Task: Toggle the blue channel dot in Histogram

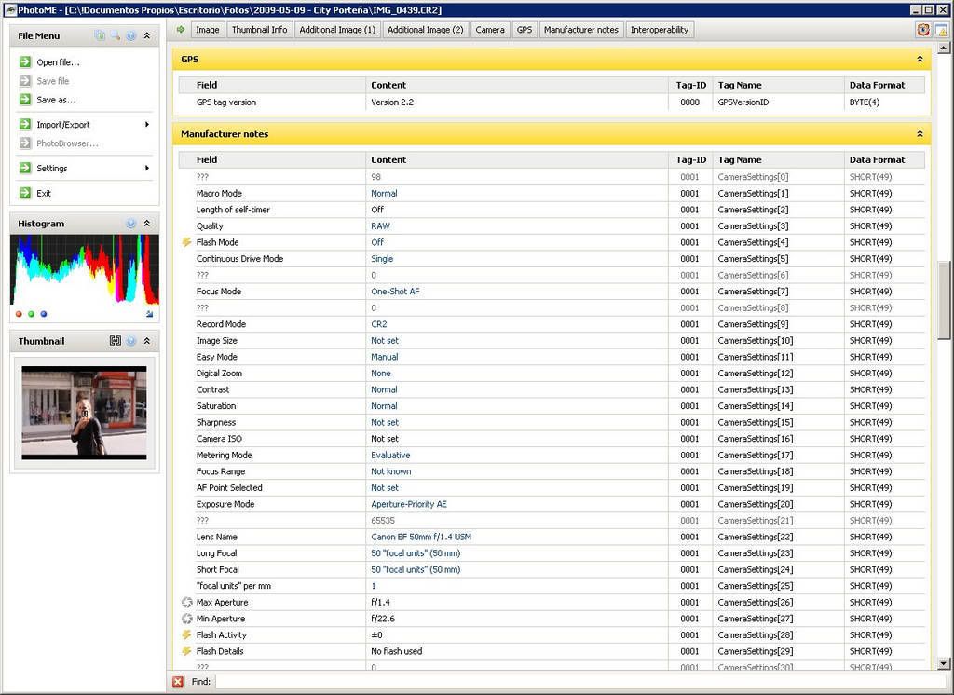Action: pyautogui.click(x=43, y=314)
